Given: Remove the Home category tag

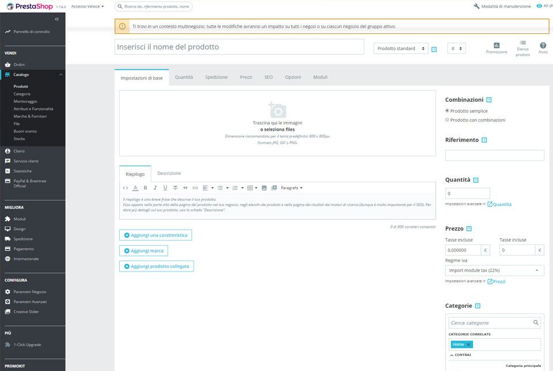Looking at the screenshot, I should 468,345.
